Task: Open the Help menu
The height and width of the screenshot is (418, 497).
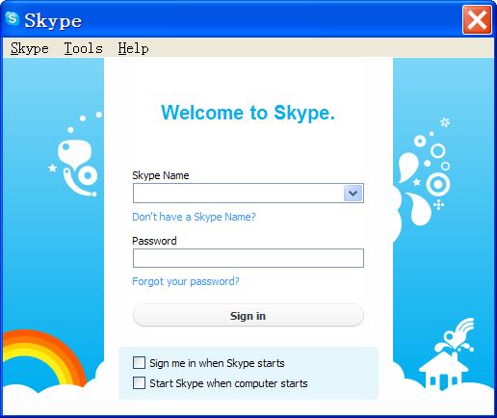Action: 133,48
